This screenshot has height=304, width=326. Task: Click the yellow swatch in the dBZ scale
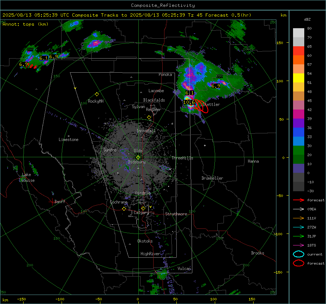tap(298, 78)
